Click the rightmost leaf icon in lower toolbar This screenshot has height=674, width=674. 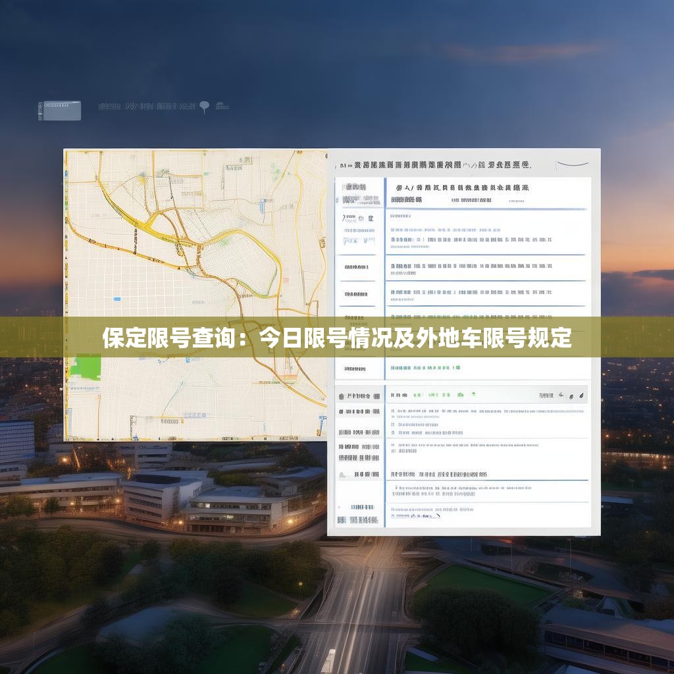[582, 396]
